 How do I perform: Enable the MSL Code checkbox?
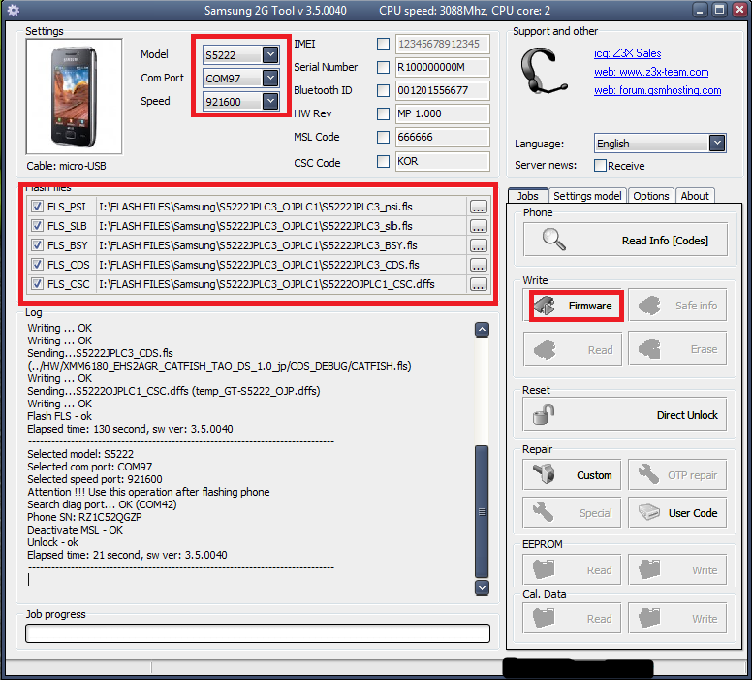point(383,138)
